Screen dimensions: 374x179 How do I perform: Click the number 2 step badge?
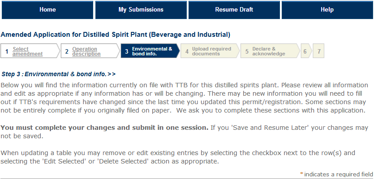point(67,51)
